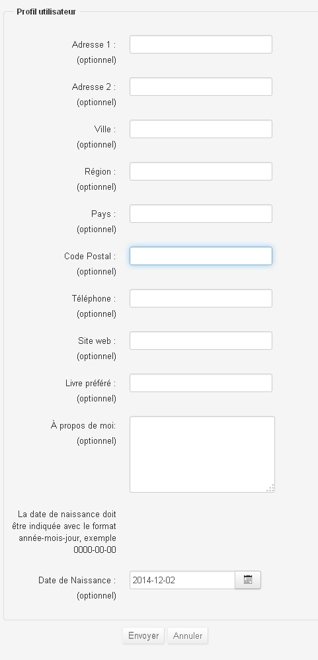This screenshot has height=660, width=318.
Task: Cancel with the Annuler button
Action: point(188,636)
